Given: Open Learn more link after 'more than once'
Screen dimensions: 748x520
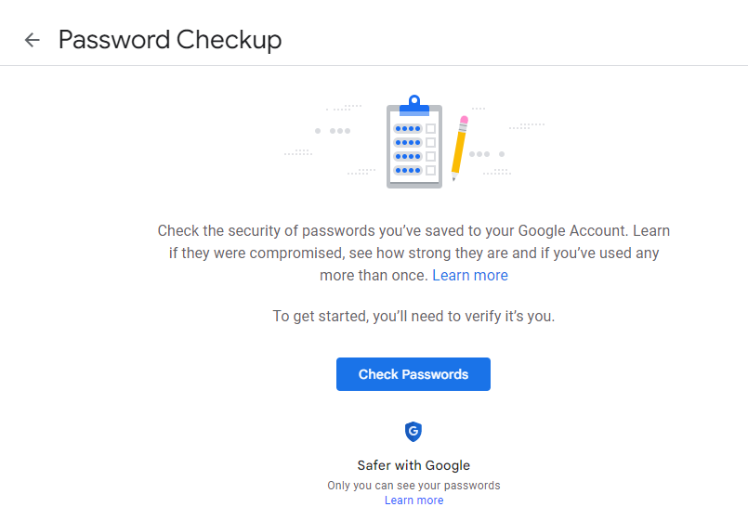Looking at the screenshot, I should pyautogui.click(x=470, y=276).
